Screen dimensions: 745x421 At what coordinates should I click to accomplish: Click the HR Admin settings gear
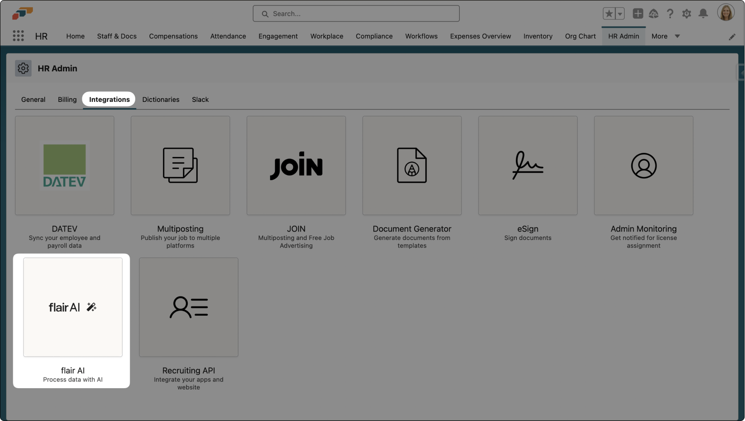[x=23, y=68]
